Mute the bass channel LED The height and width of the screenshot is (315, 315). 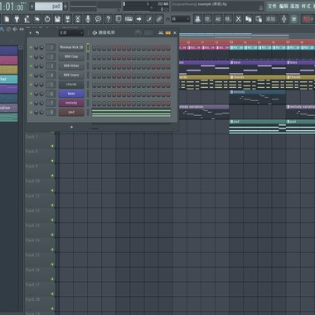click(x=31, y=94)
